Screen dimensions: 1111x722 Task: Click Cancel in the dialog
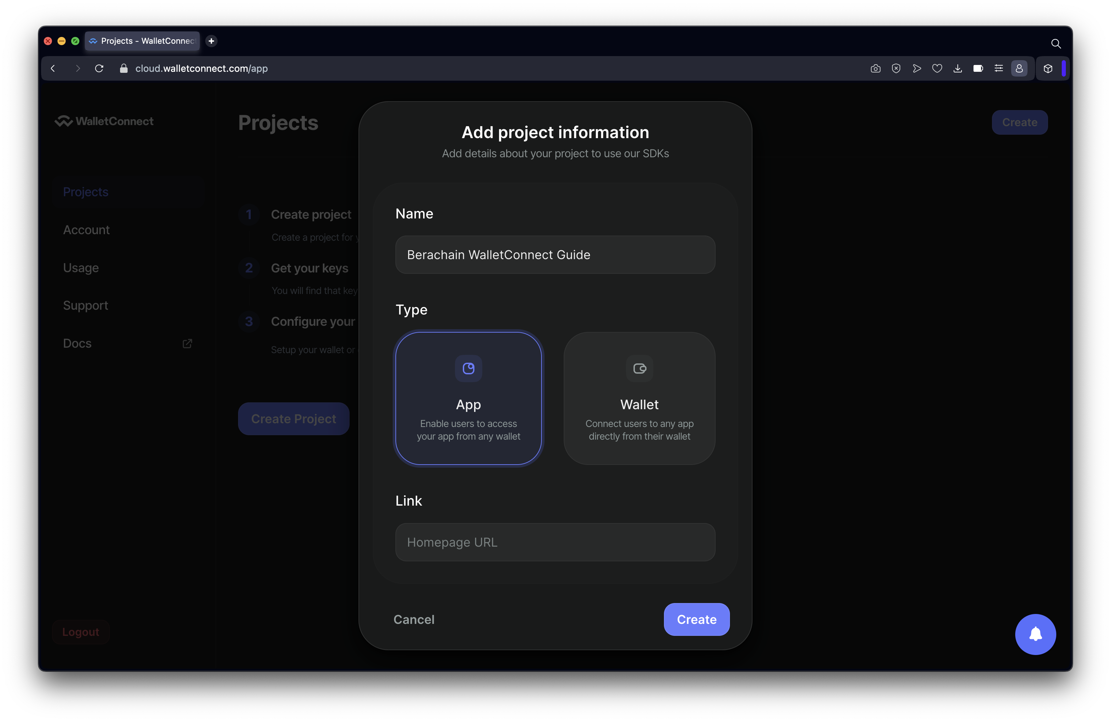(414, 619)
